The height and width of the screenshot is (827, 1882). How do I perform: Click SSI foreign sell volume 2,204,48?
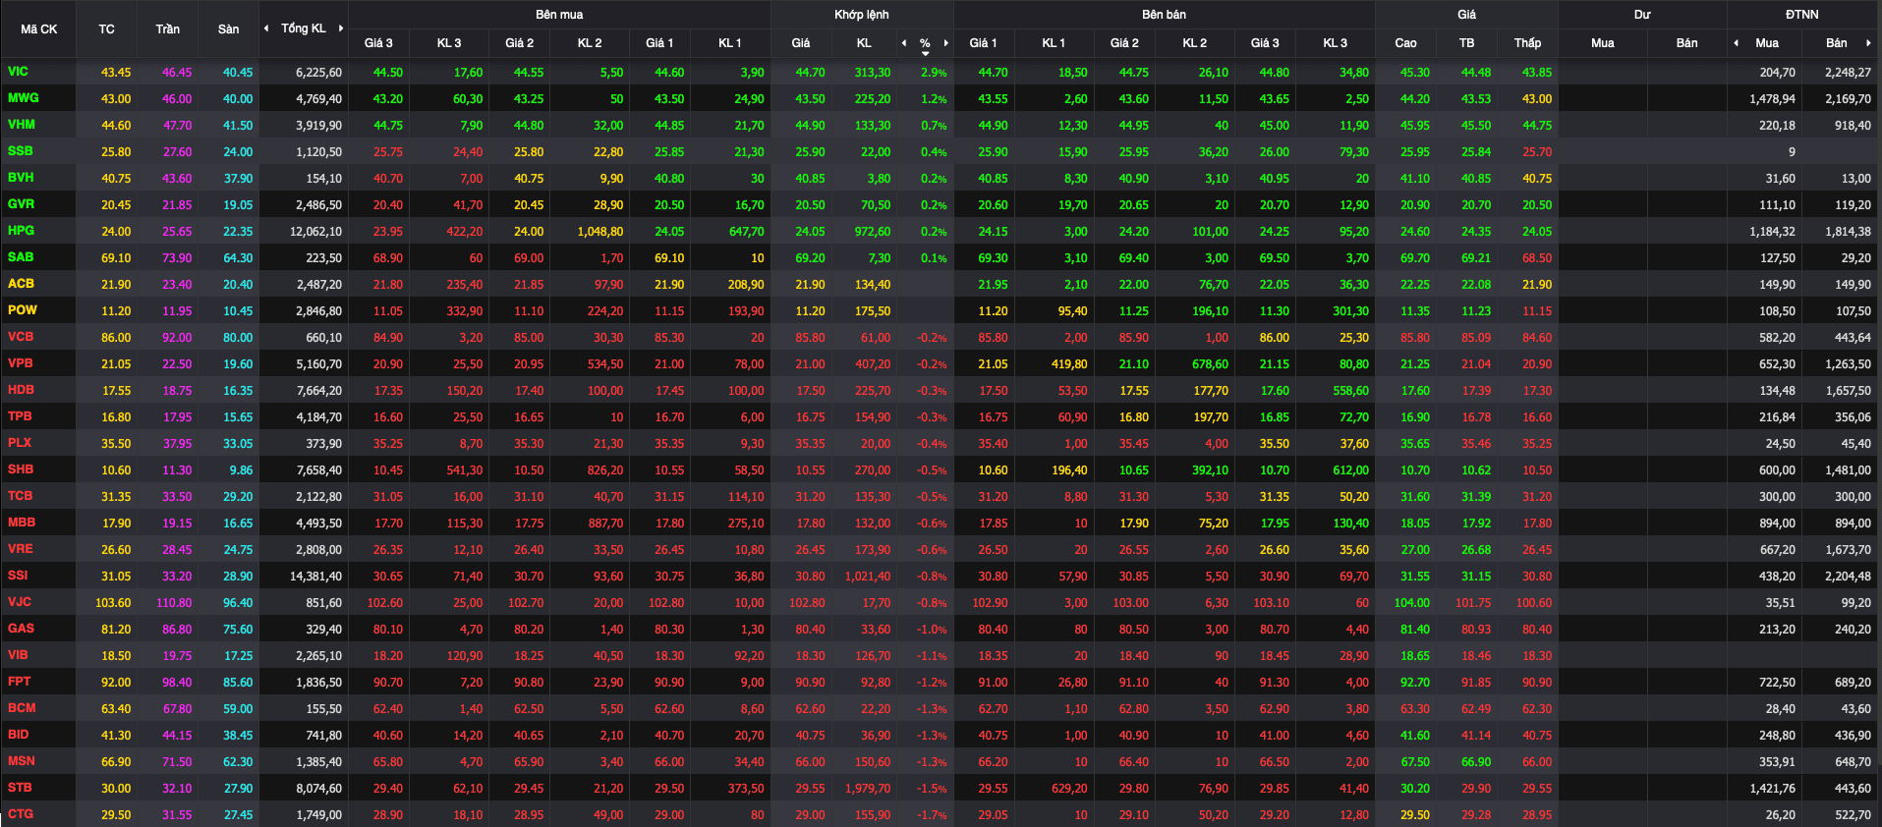click(x=1848, y=577)
